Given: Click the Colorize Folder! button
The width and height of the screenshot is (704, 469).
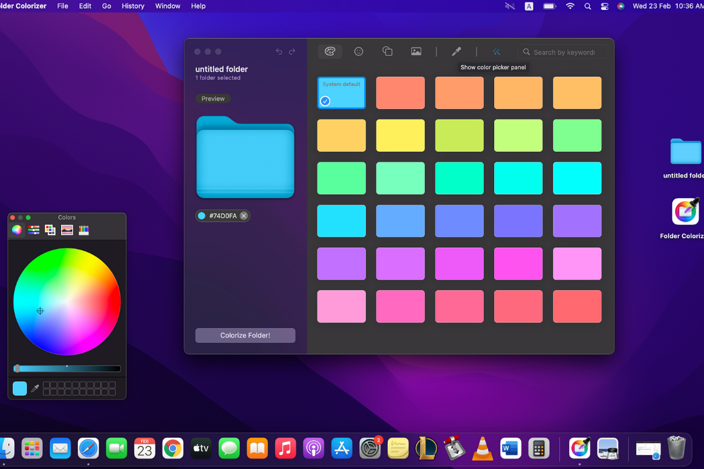Looking at the screenshot, I should (245, 335).
